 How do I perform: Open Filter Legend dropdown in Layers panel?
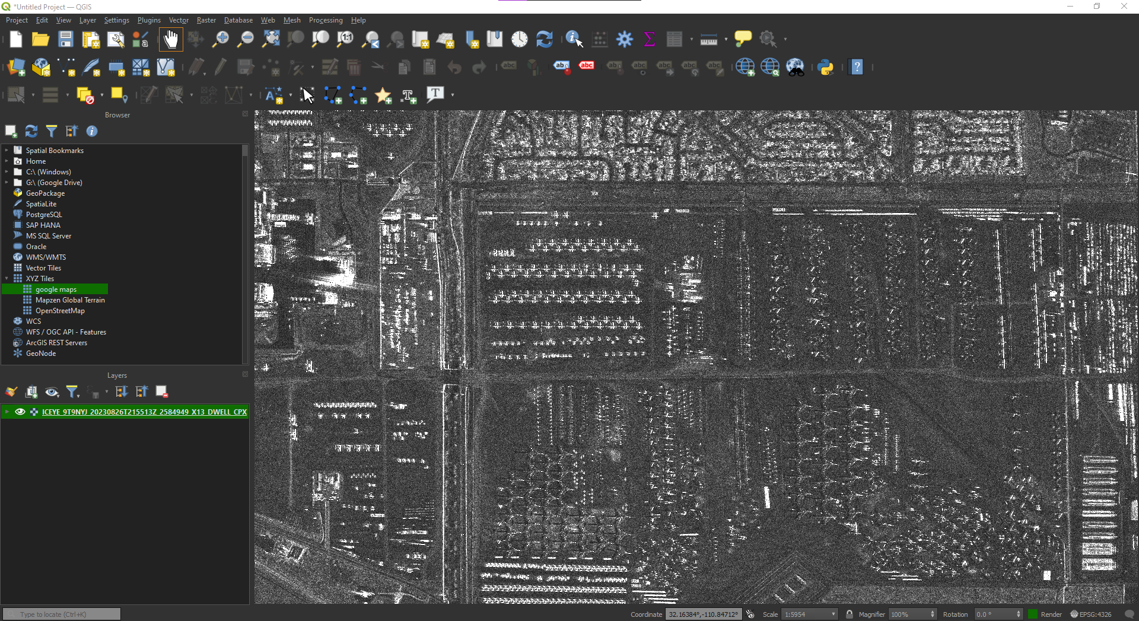coord(72,391)
